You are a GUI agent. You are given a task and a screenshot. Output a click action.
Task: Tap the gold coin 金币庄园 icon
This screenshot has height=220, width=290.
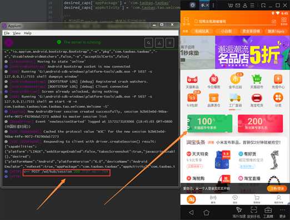[235, 81]
